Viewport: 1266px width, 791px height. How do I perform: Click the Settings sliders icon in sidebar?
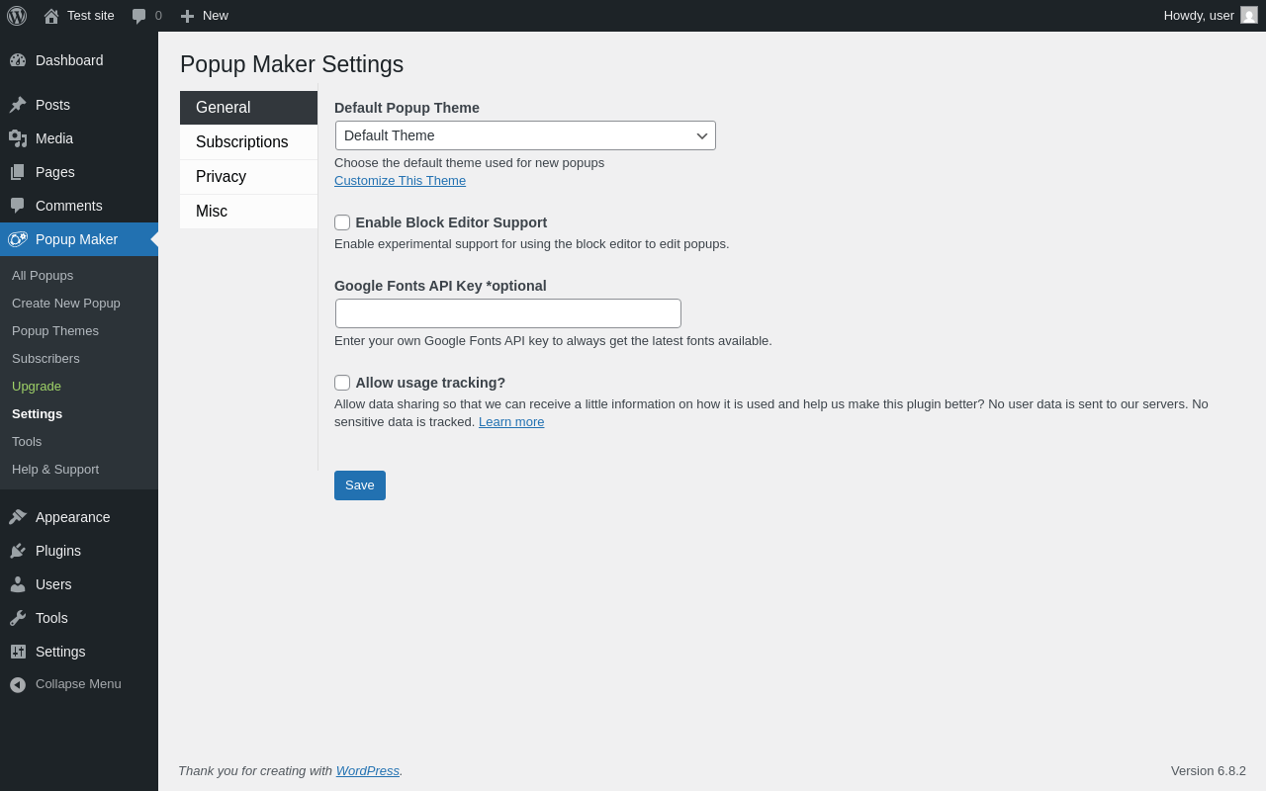[18, 652]
